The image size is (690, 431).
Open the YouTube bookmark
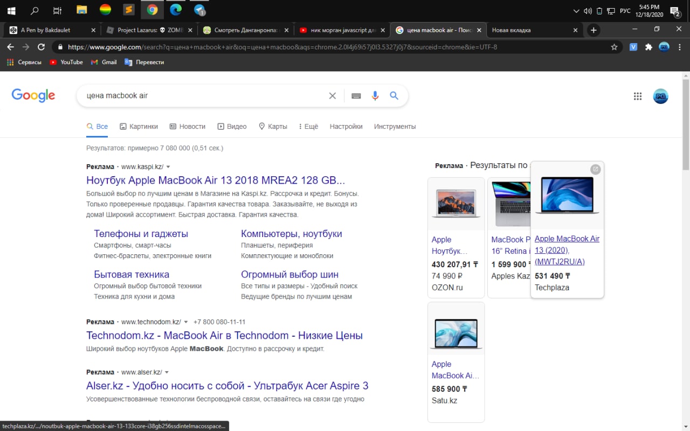66,62
